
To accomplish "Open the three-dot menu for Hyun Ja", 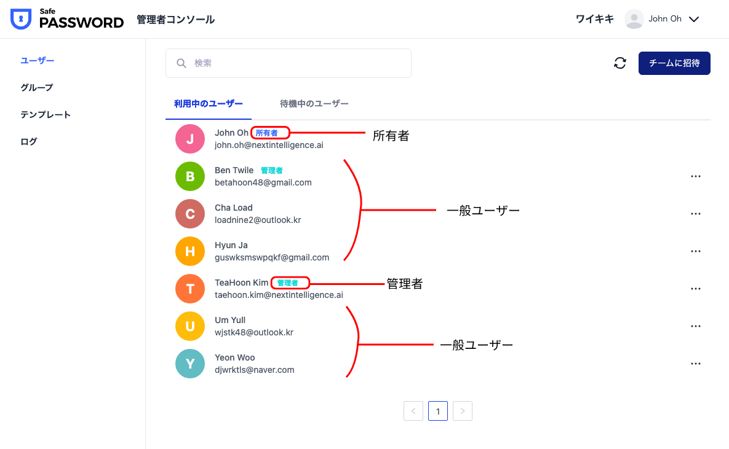I will [696, 251].
